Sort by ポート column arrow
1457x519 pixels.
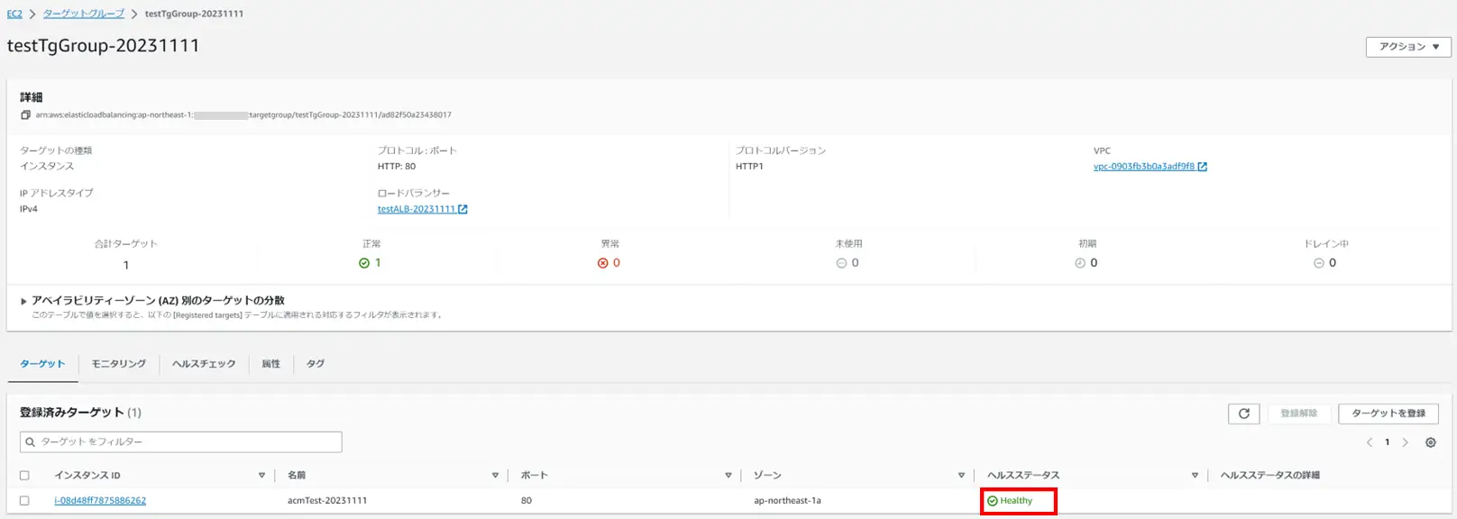click(x=728, y=476)
